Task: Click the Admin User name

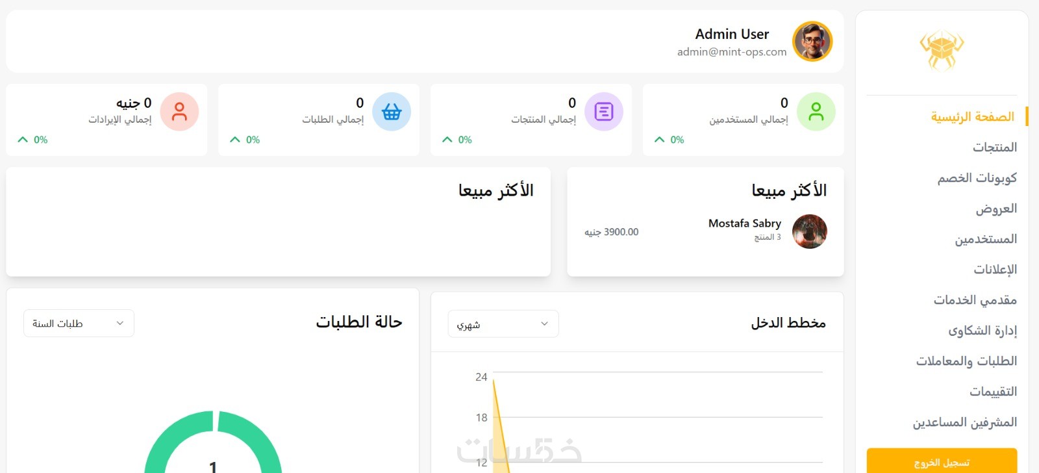Action: click(x=732, y=34)
